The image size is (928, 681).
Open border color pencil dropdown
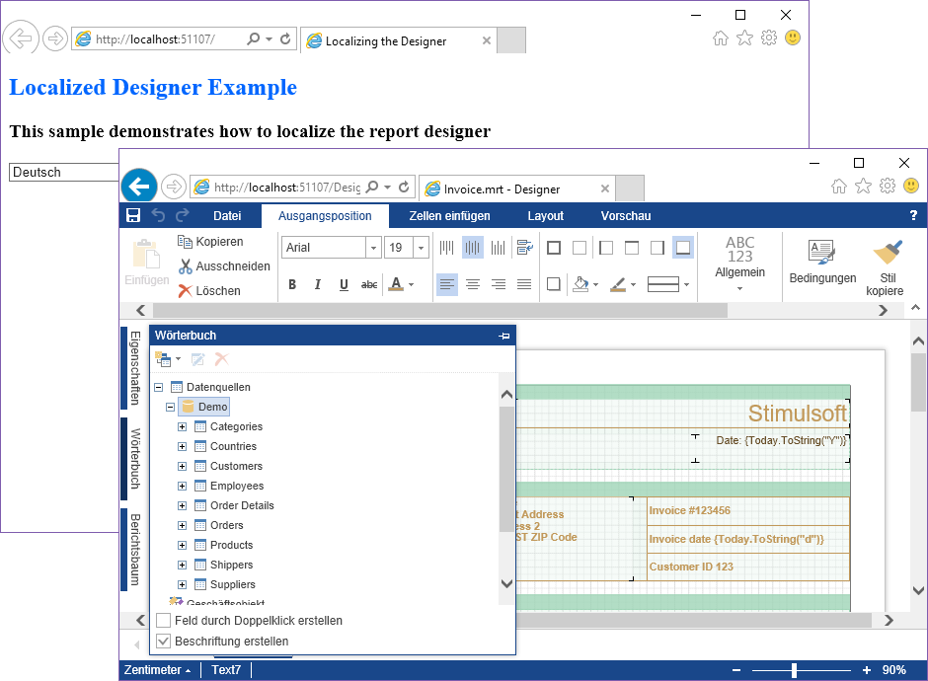633,284
